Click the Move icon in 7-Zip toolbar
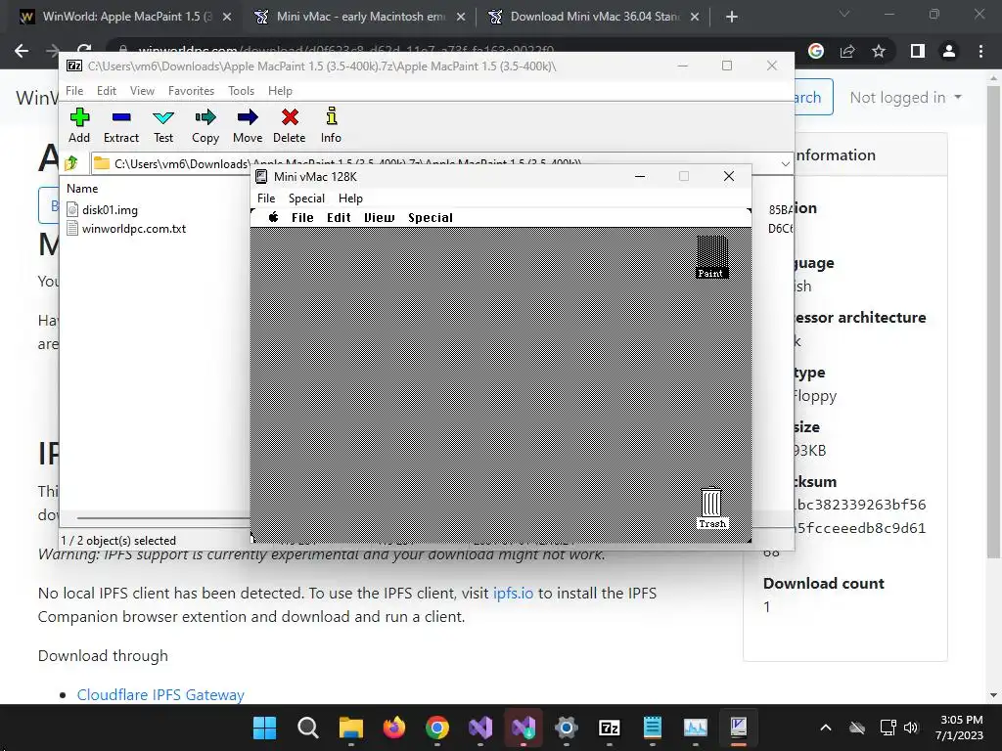This screenshot has width=1002, height=751. pos(248,126)
